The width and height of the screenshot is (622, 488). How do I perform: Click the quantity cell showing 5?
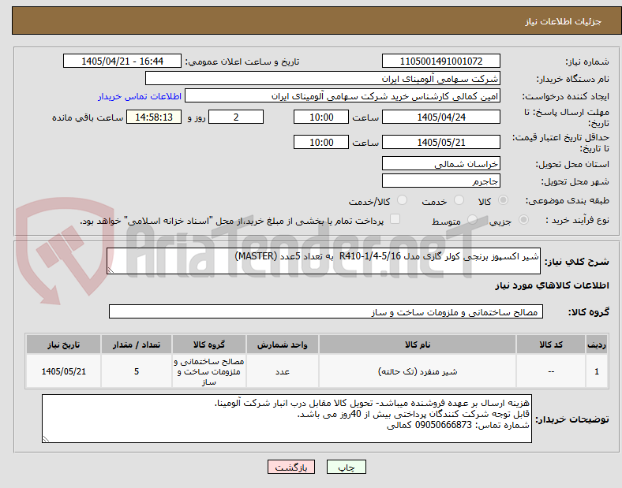click(137, 371)
